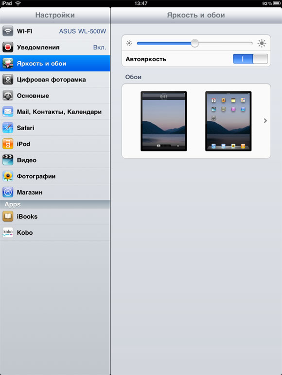Select the home screen wallpaper thumbnail

pos(229,121)
